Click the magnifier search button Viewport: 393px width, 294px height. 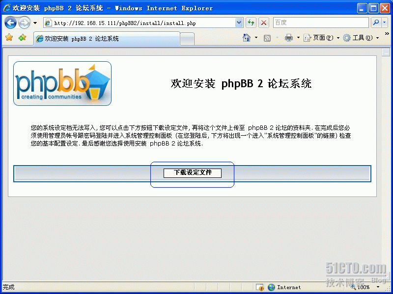pyautogui.click(x=376, y=23)
